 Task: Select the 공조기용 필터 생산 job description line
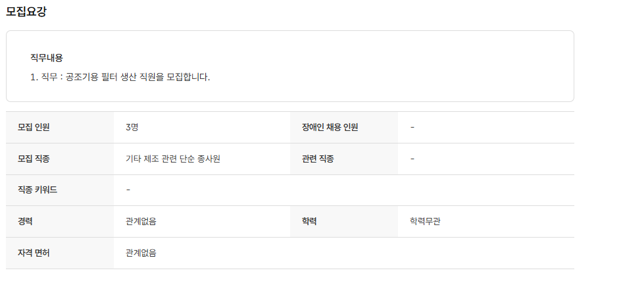pyautogui.click(x=120, y=77)
